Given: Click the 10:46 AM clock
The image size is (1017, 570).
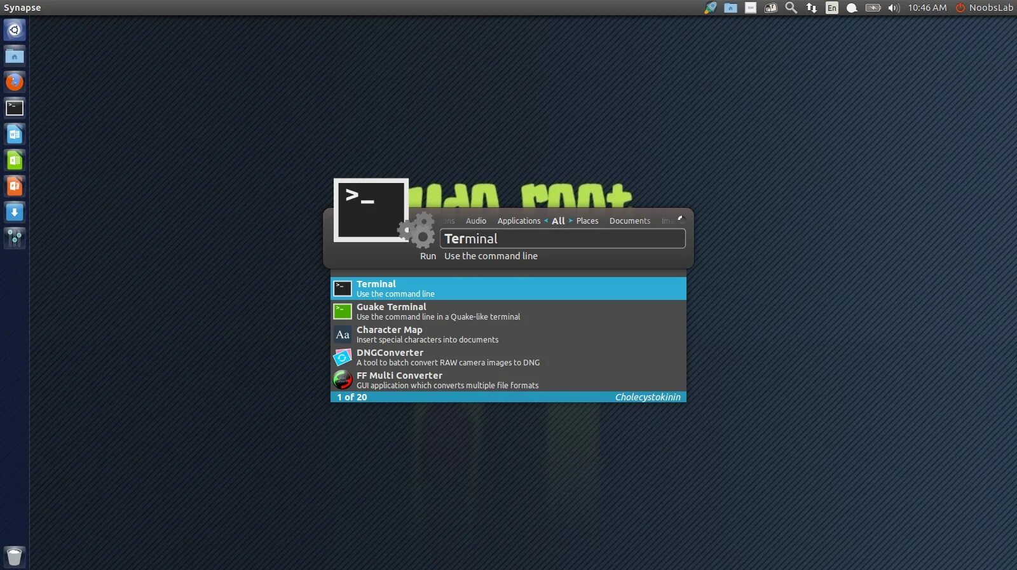Looking at the screenshot, I should point(927,8).
